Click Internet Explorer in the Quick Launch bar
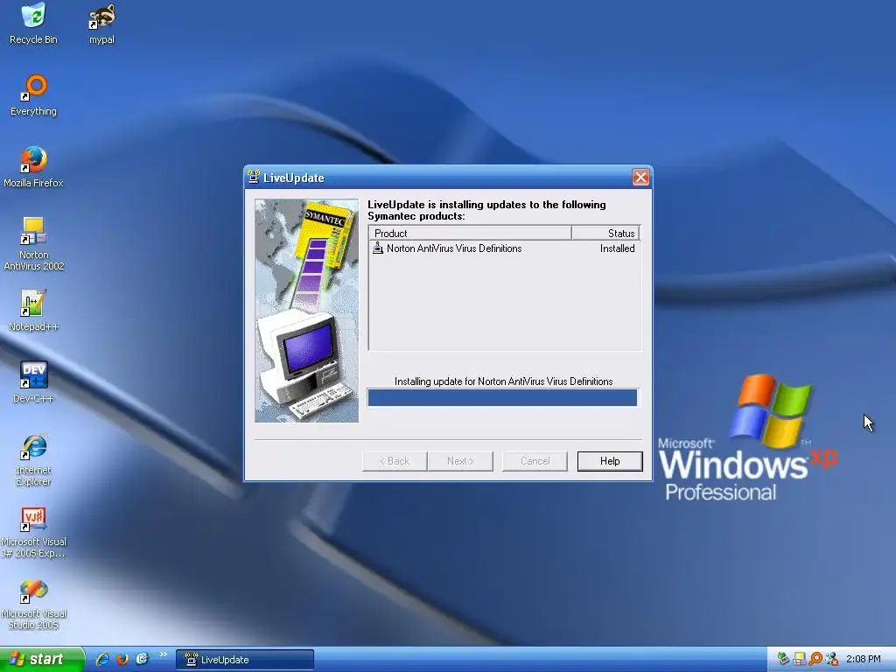The width and height of the screenshot is (896, 672). 103,659
